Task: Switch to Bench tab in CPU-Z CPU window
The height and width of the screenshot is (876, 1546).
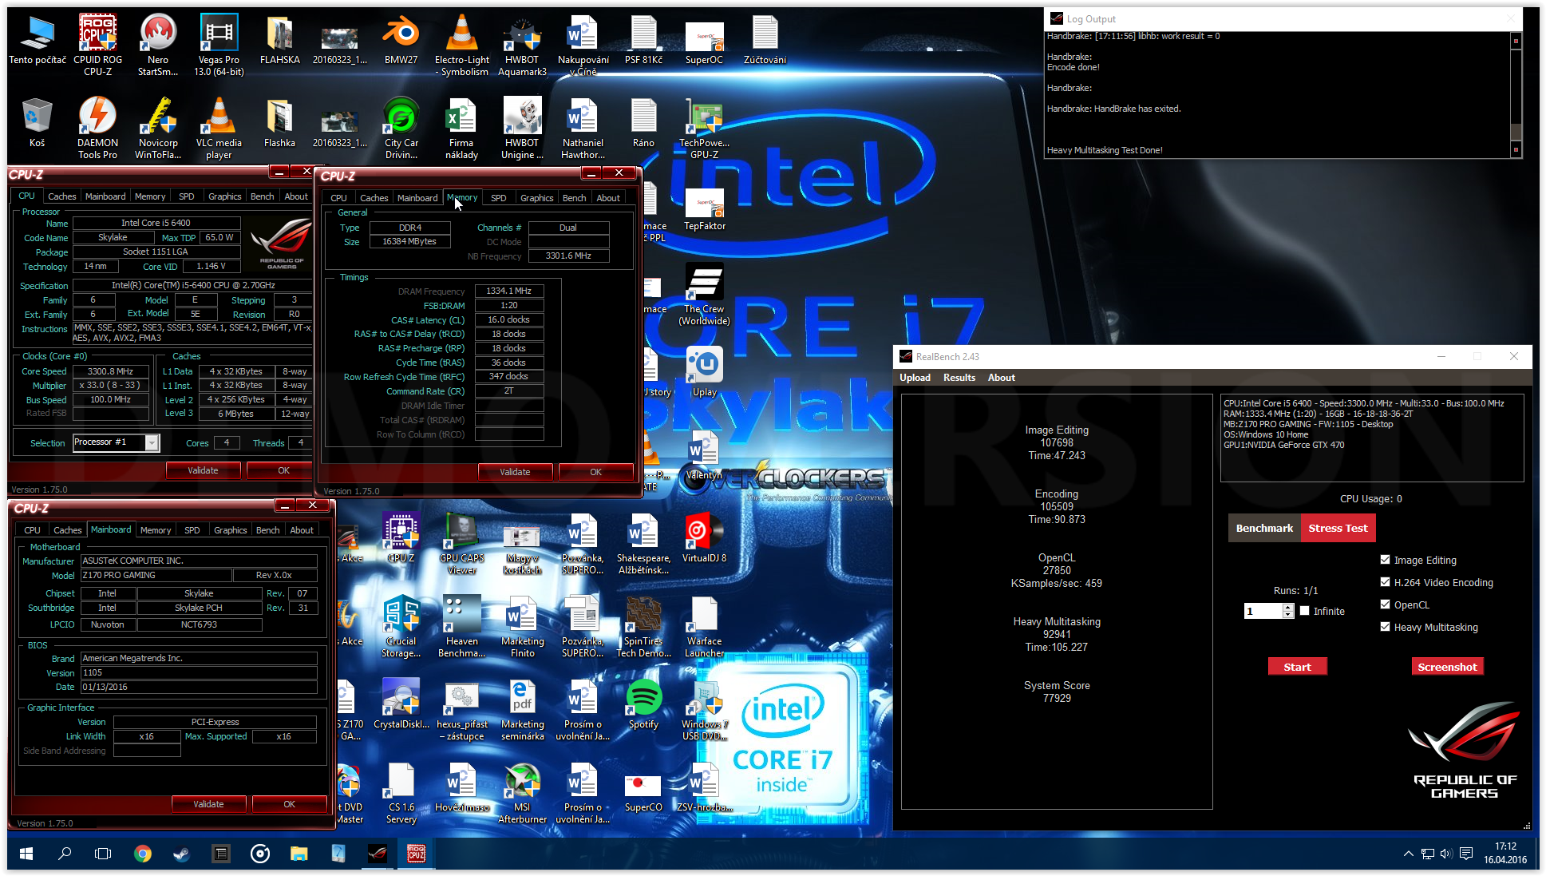Action: pyautogui.click(x=262, y=196)
